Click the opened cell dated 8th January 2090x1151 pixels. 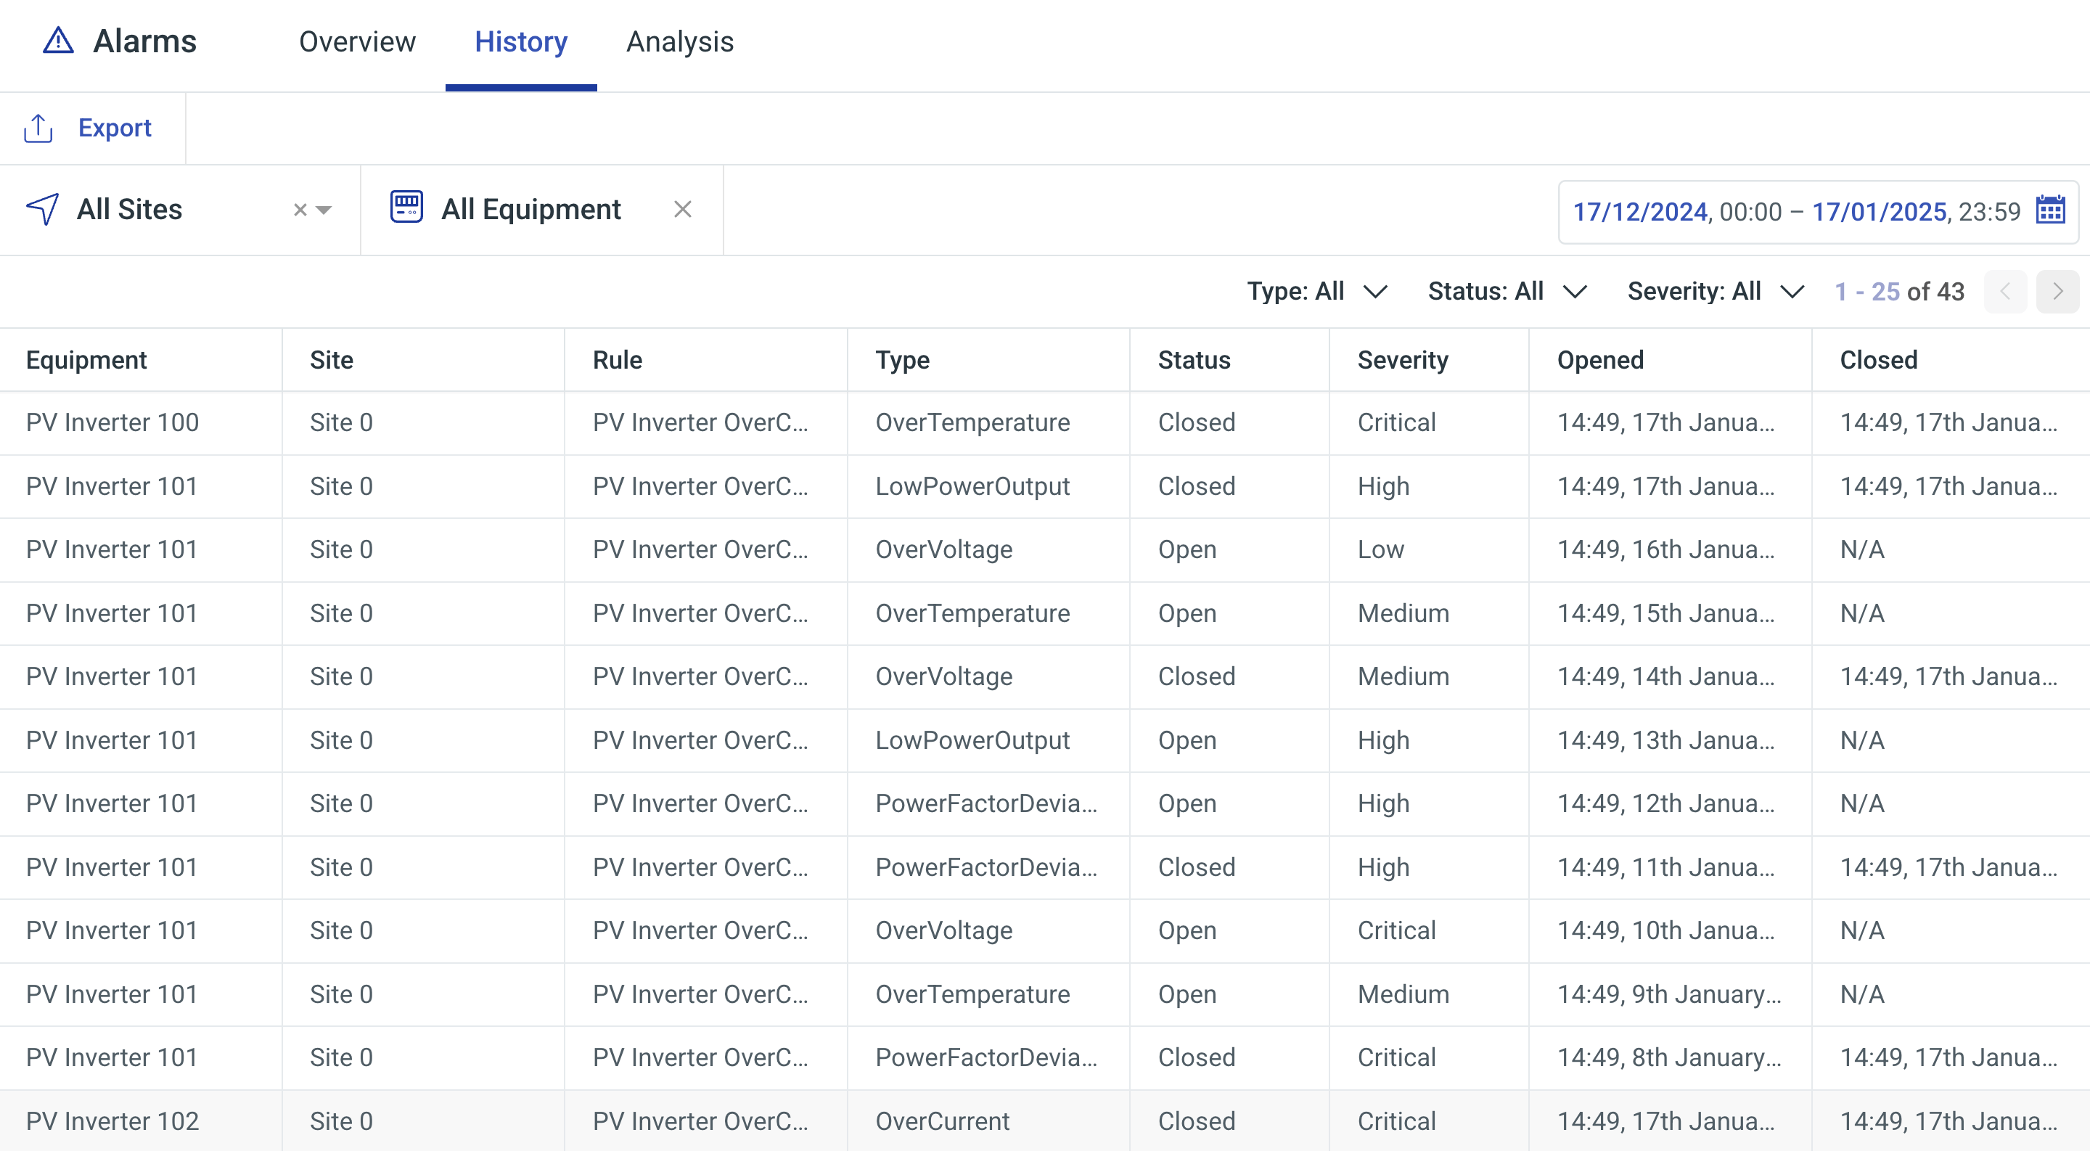[1669, 1057]
